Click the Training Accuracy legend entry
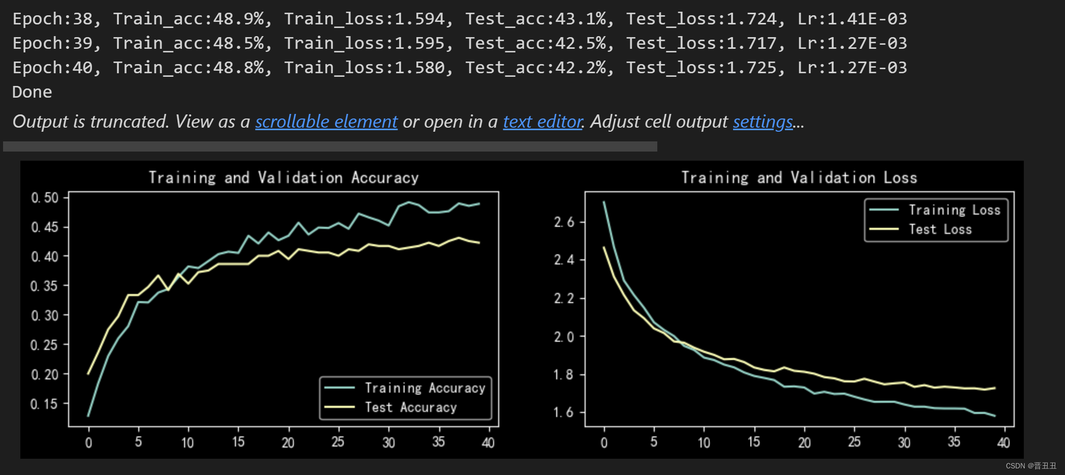 405,388
